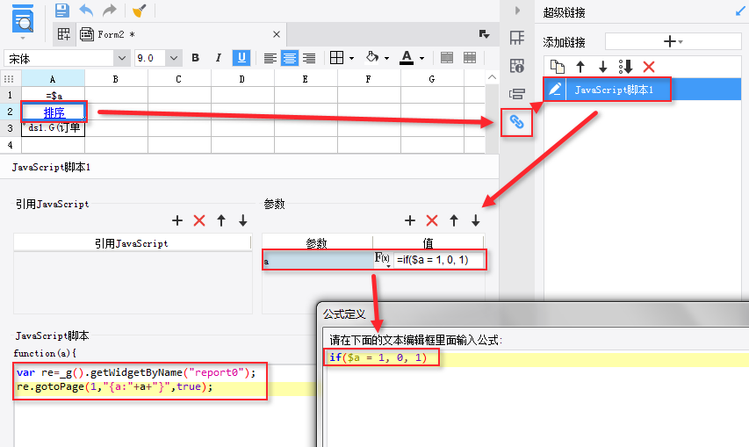The width and height of the screenshot is (749, 447).
Task: Delete the selected parameter
Action: pyautogui.click(x=432, y=220)
